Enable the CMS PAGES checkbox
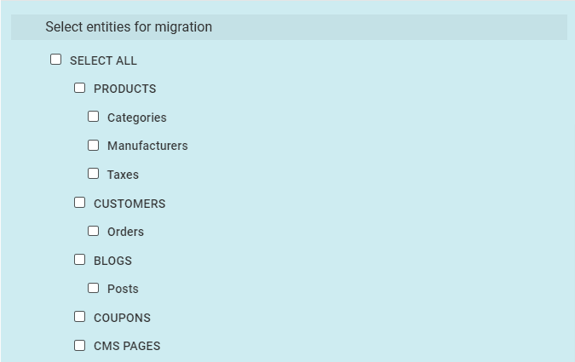This screenshot has height=362, width=575. 80,345
